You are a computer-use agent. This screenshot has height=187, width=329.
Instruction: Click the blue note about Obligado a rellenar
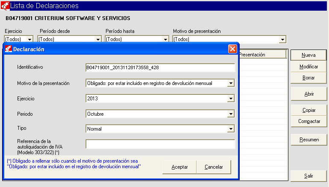pos(74,164)
